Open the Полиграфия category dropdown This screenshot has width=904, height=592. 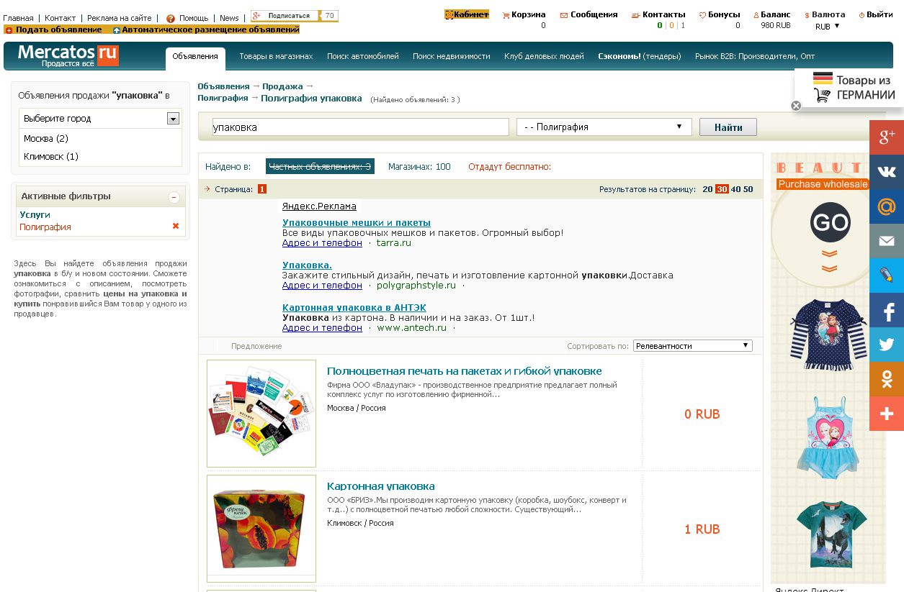[604, 127]
